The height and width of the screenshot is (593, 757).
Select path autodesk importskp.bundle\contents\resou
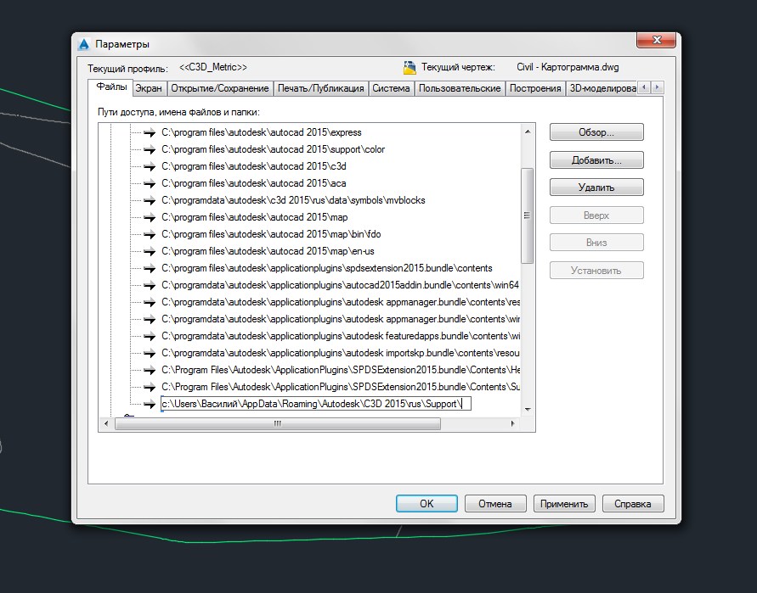click(x=341, y=354)
